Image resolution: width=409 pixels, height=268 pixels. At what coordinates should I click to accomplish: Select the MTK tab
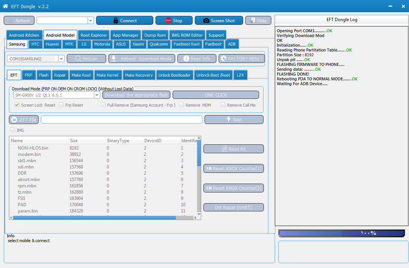coord(69,44)
